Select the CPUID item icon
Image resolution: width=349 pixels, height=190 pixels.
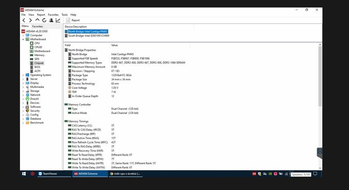pos(31,47)
